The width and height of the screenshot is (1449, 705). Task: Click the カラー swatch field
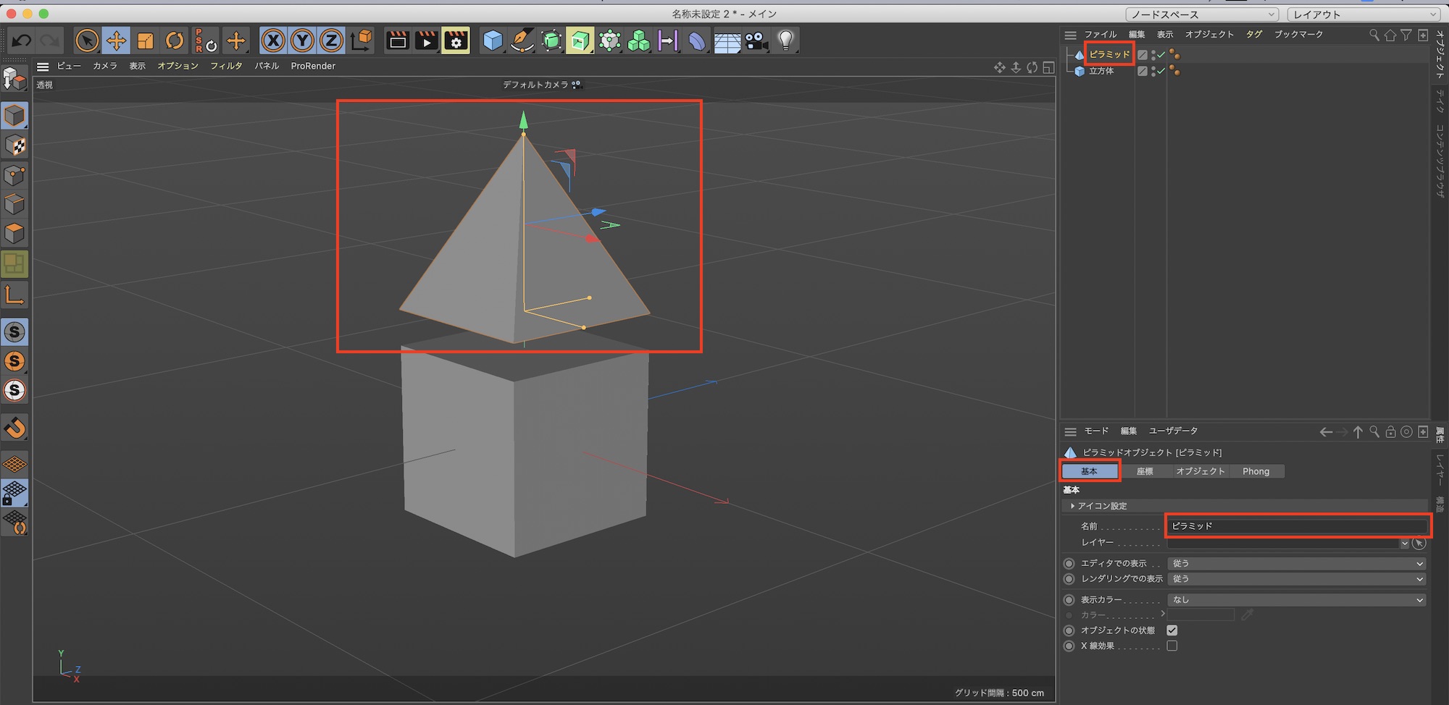1200,615
